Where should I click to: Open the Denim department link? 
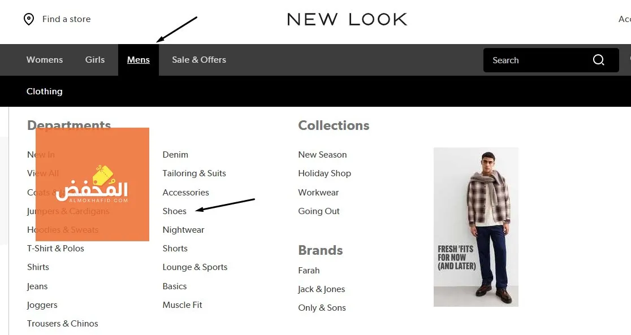(175, 154)
